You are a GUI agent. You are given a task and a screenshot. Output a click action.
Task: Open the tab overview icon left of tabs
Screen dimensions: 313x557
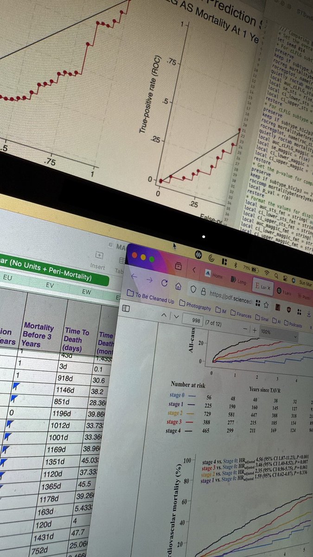pyautogui.click(x=178, y=266)
